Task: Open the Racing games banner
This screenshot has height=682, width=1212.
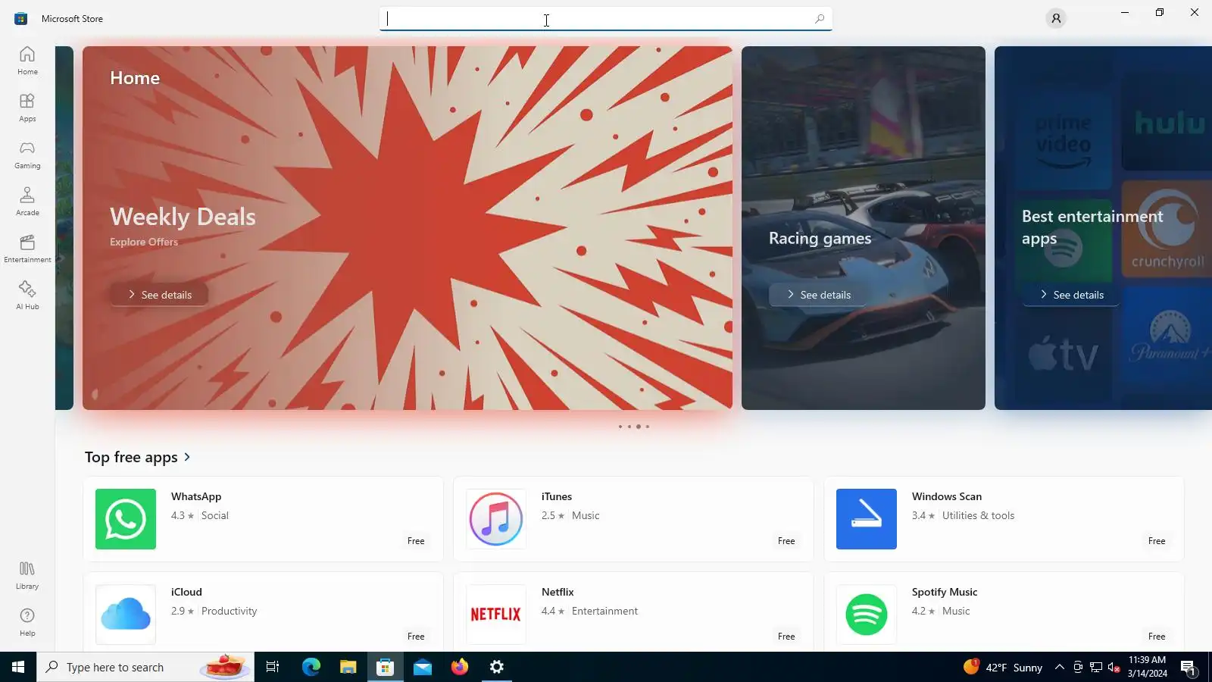Action: (x=864, y=228)
